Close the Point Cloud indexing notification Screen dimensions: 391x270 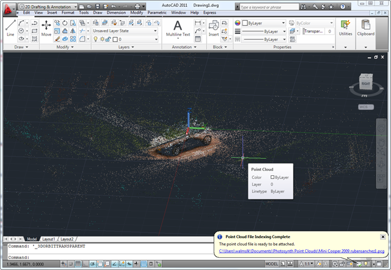coord(383,236)
